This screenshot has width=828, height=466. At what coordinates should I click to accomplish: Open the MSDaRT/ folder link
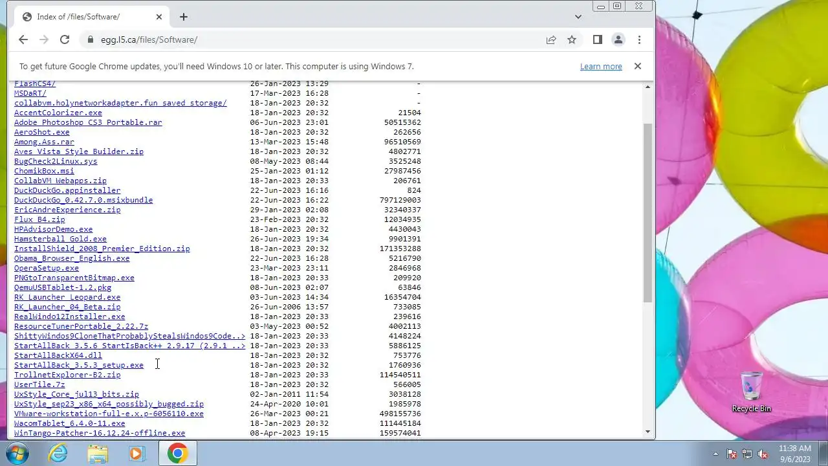30,93
